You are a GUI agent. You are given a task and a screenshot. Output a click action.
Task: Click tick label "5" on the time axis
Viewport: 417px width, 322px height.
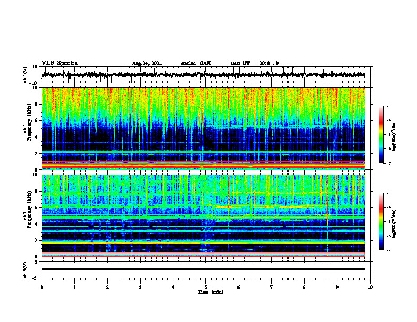point(206,287)
